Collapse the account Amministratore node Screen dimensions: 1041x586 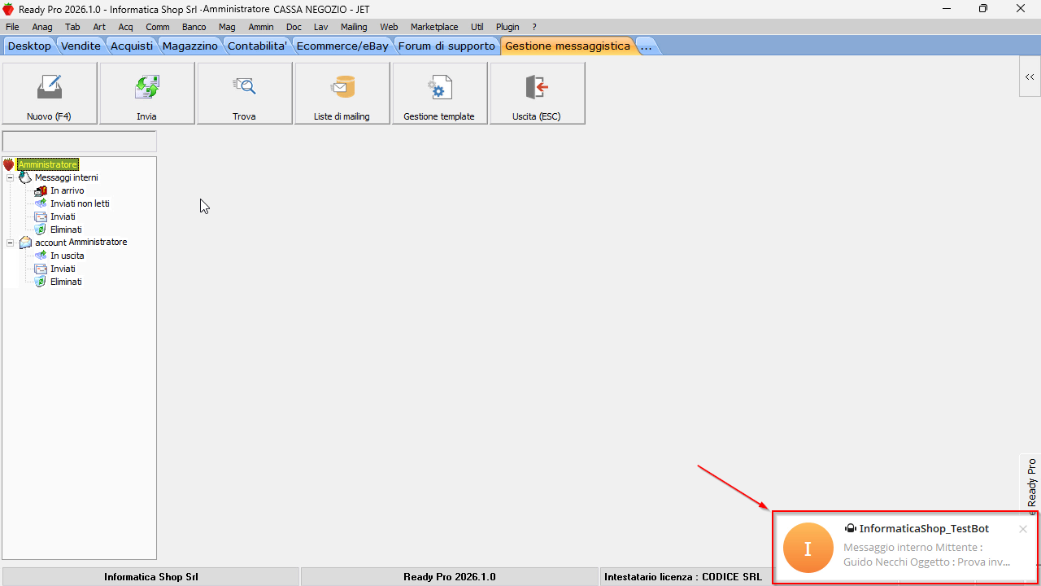[x=11, y=243]
